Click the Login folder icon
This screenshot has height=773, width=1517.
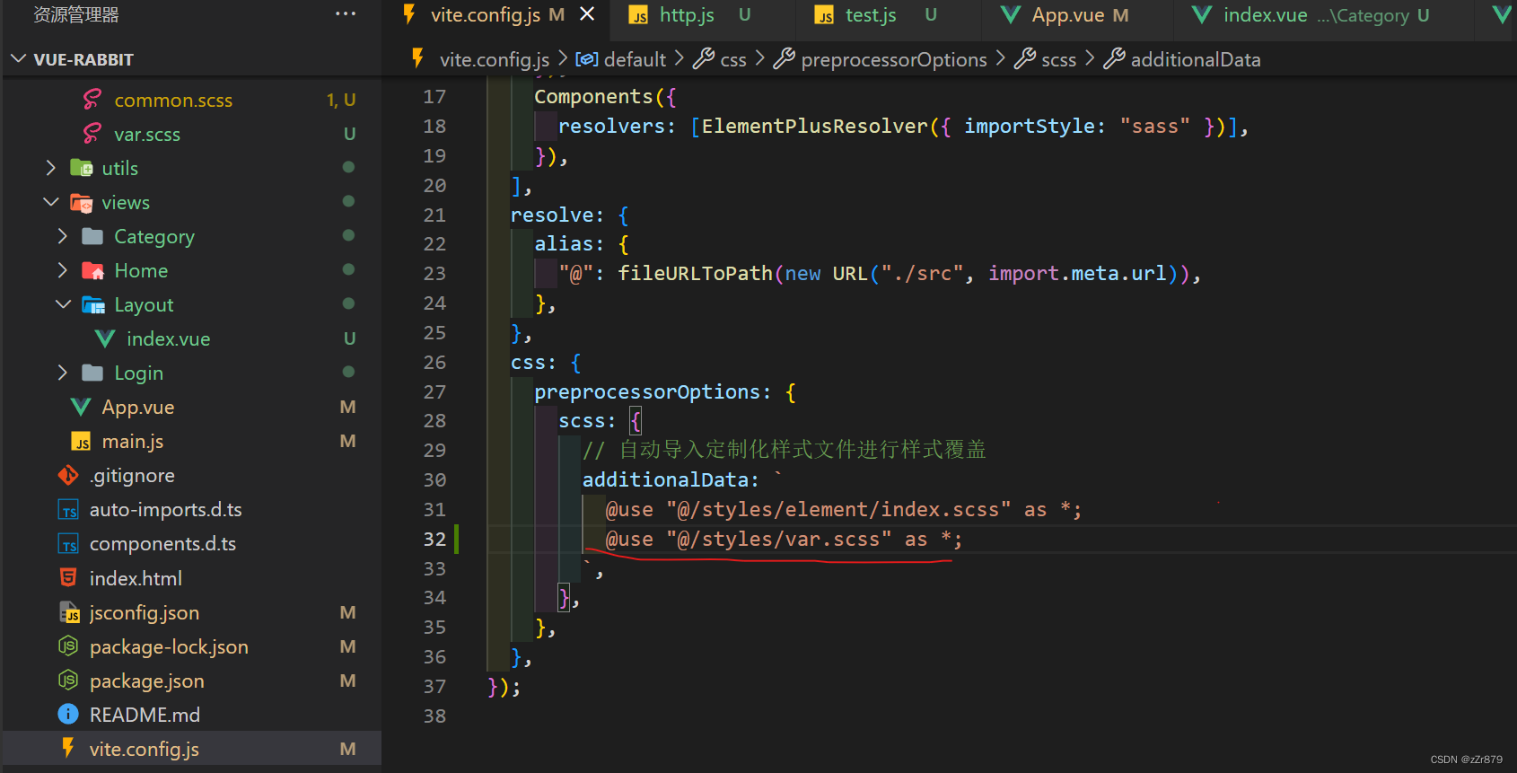pyautogui.click(x=92, y=373)
